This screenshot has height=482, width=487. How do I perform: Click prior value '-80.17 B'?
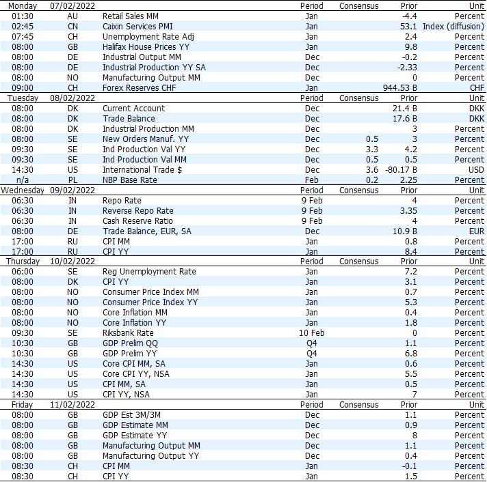click(x=401, y=169)
